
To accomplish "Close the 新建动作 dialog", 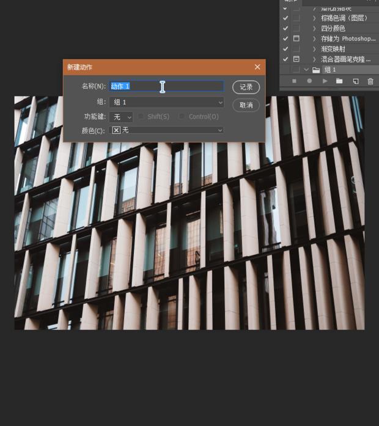I will click(x=257, y=67).
